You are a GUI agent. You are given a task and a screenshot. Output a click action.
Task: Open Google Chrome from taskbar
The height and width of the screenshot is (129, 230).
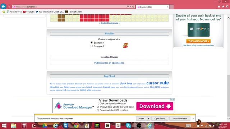click(x=76, y=126)
